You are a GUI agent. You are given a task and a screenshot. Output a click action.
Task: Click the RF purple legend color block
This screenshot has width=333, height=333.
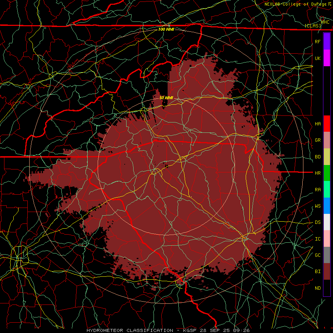(x=327, y=41)
